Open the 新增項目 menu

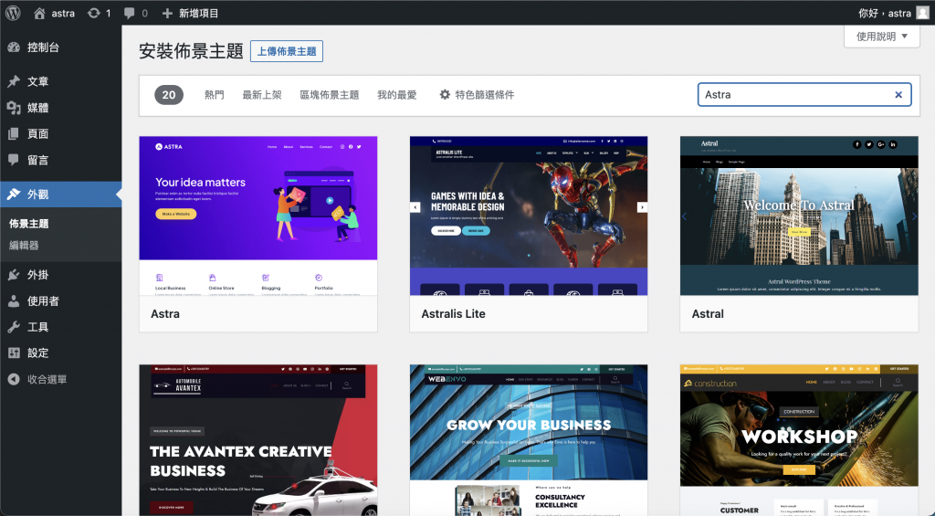pyautogui.click(x=190, y=13)
